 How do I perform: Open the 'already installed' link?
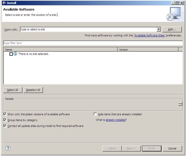point(116,120)
